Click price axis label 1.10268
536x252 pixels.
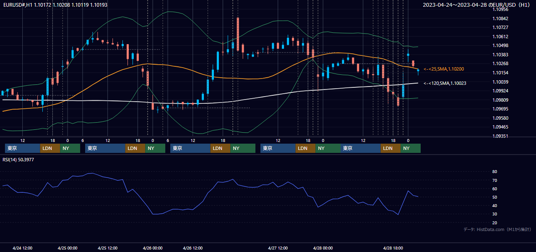click(x=500, y=63)
